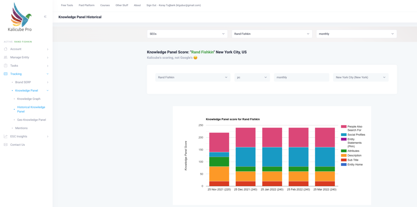Click the chart title Knowledge Panel score text
The height and width of the screenshot is (207, 417).
point(233,119)
